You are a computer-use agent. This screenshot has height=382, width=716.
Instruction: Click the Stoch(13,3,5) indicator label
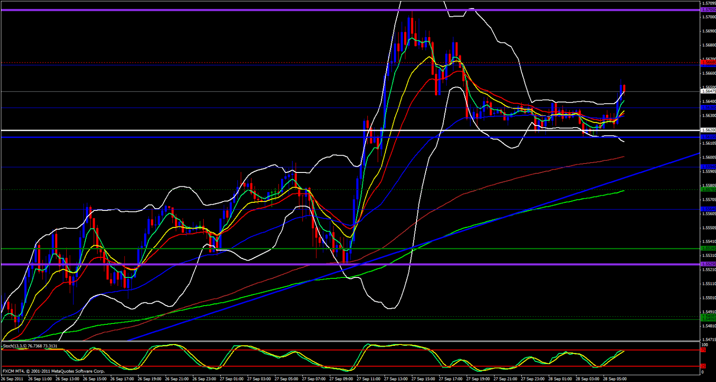30,346
